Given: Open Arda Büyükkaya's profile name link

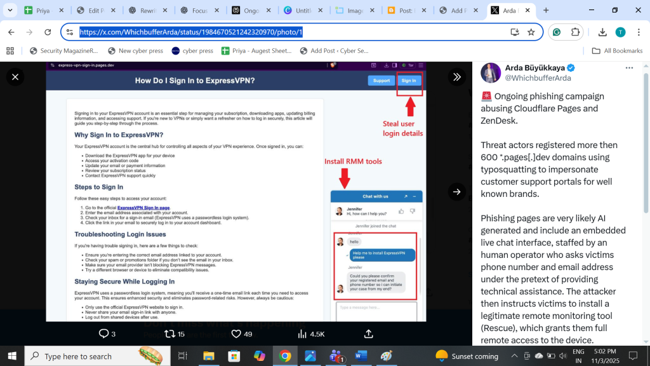Looking at the screenshot, I should pos(534,68).
